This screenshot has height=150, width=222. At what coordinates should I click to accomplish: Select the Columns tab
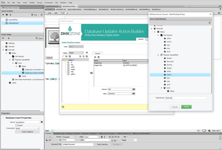(x=98, y=54)
